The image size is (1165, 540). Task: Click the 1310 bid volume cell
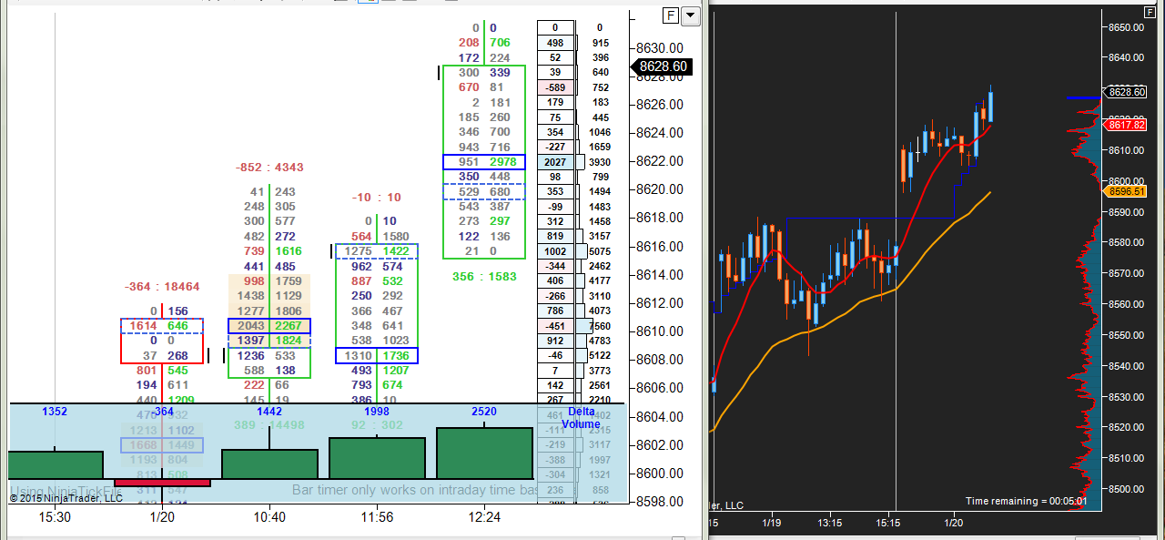point(359,355)
